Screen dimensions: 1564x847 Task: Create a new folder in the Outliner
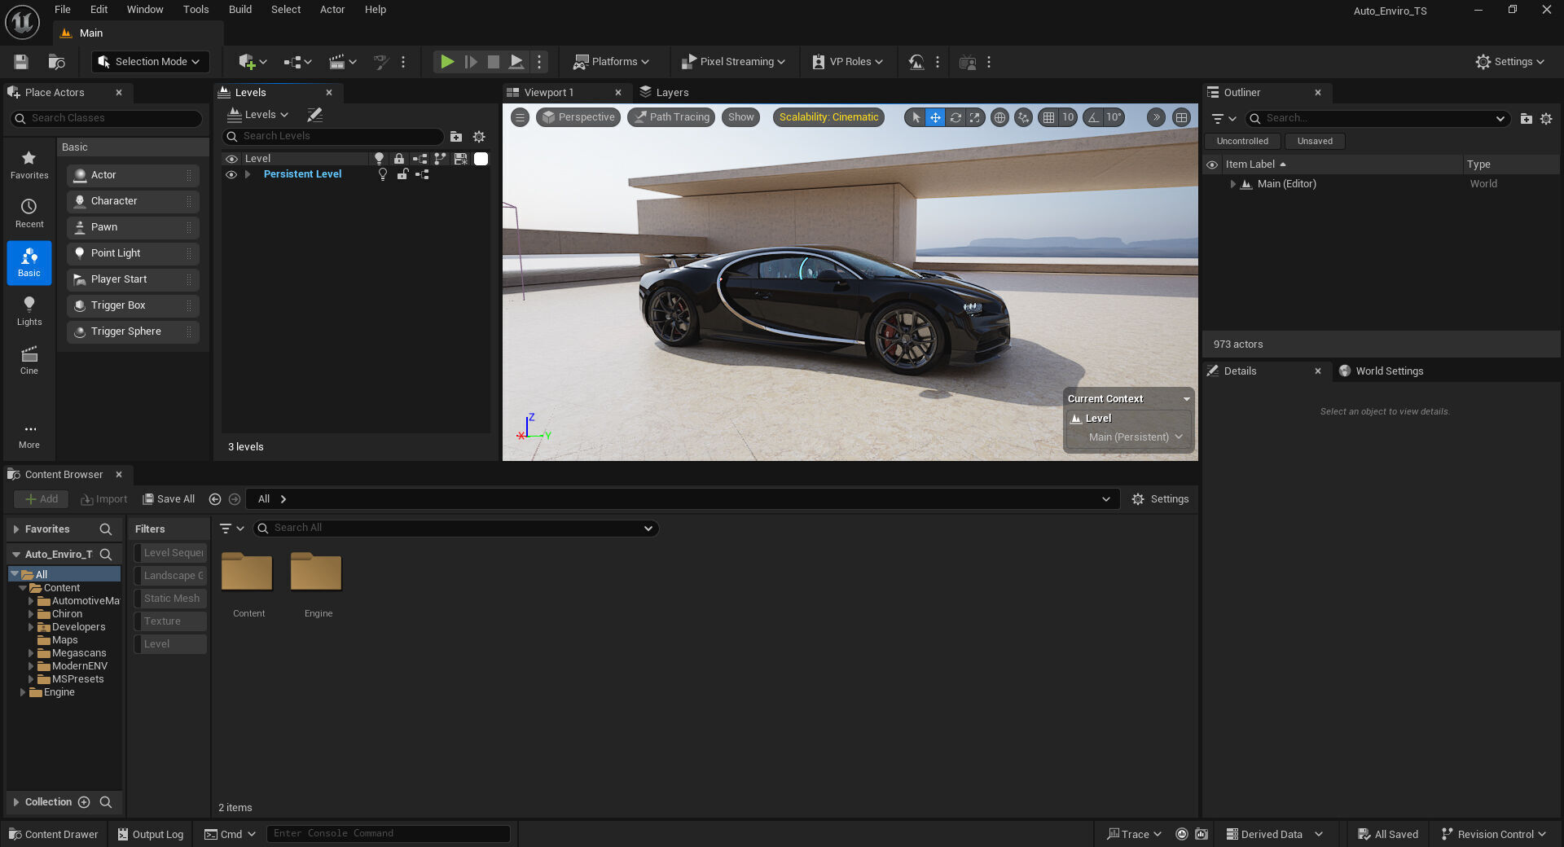pyautogui.click(x=1526, y=119)
